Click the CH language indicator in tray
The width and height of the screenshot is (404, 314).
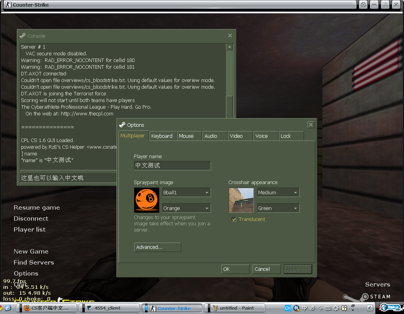coord(288,308)
